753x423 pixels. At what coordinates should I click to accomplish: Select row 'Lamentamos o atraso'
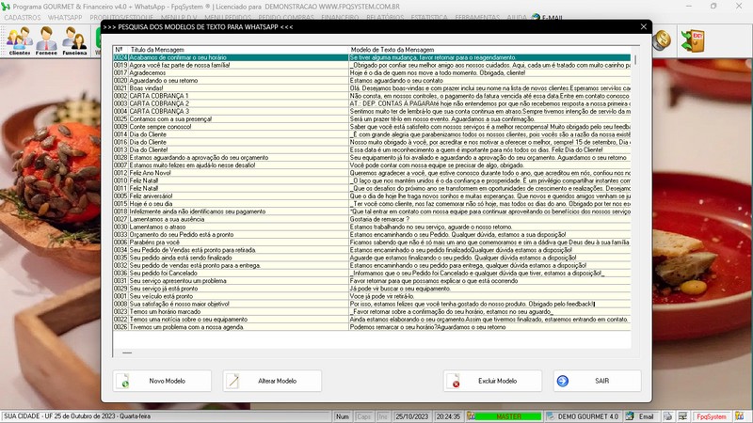pyautogui.click(x=372, y=227)
